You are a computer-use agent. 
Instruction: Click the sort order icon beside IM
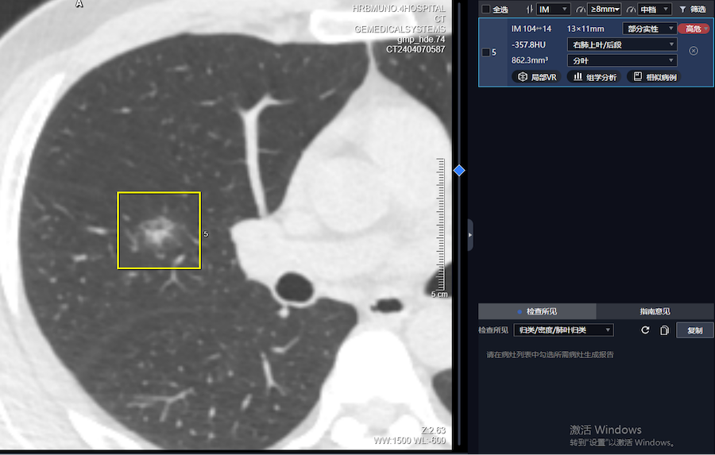pyautogui.click(x=530, y=10)
